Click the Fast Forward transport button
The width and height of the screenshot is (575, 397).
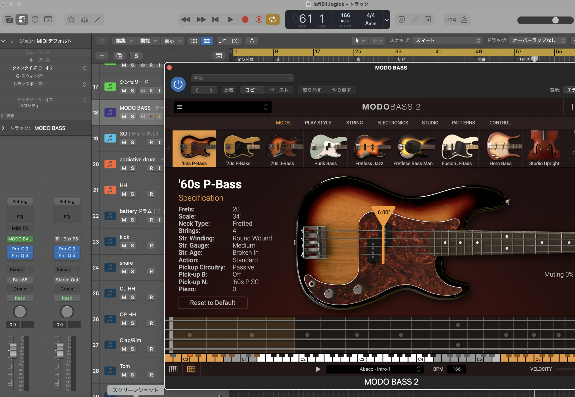pos(201,20)
